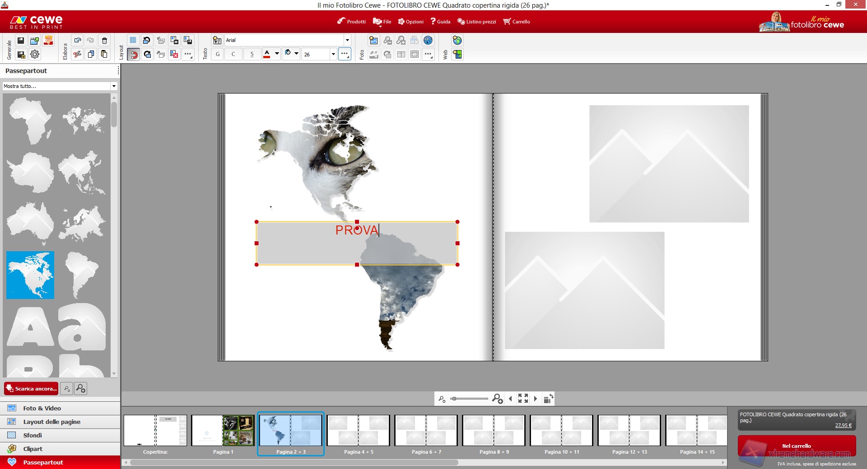The image size is (867, 469).
Task: Toggle the magnet snap button in Layout
Action: coord(134,55)
